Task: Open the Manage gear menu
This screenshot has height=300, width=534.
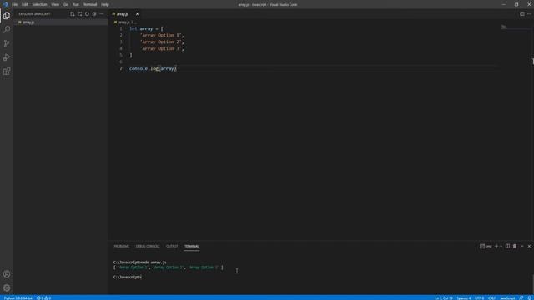Action: coord(7,287)
